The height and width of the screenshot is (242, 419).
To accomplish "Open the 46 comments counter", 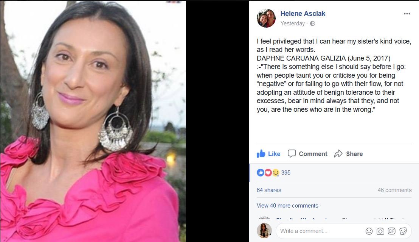I will [395, 190].
